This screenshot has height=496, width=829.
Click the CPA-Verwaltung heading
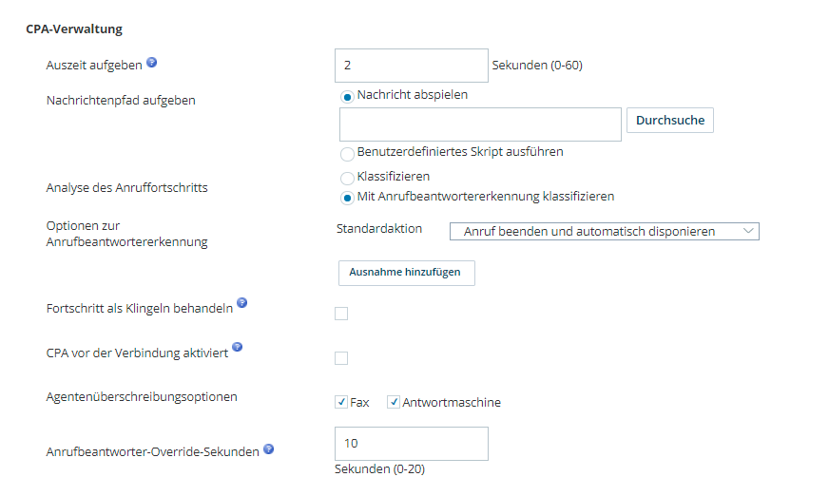coord(74,29)
